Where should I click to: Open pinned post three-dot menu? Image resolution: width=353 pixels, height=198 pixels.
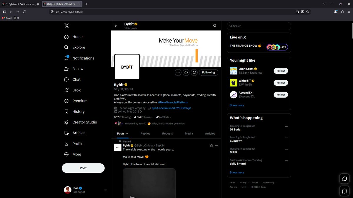click(x=217, y=145)
